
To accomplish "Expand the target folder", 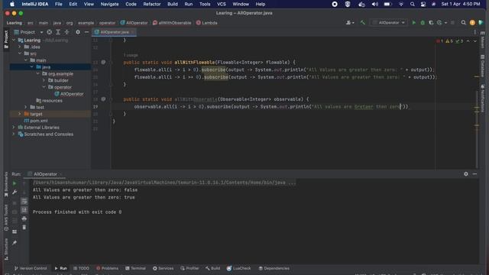I will click(x=20, y=114).
